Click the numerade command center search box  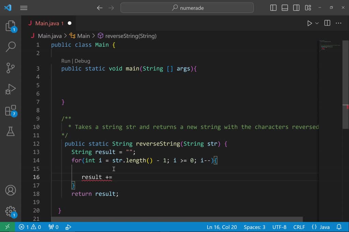coord(187,8)
